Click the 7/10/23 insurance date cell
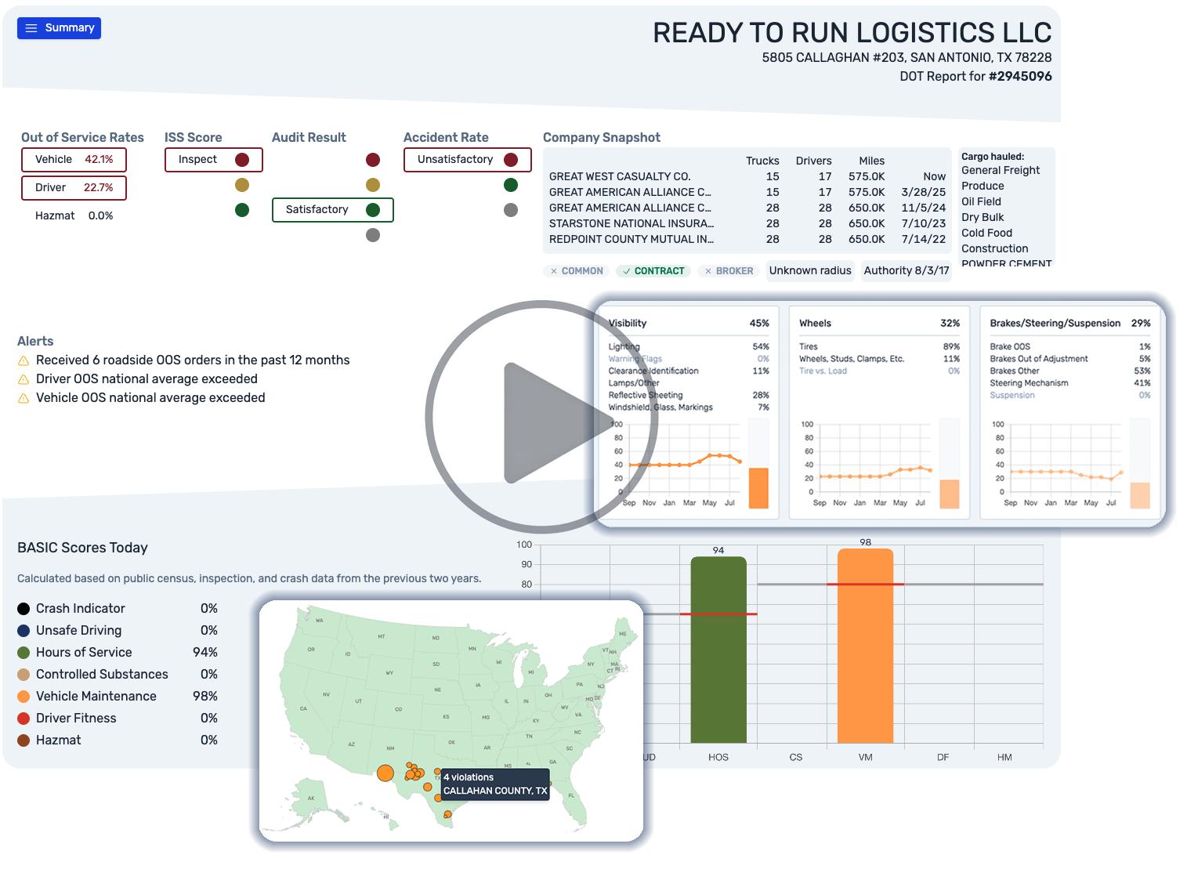The width and height of the screenshot is (1187, 869). [924, 224]
